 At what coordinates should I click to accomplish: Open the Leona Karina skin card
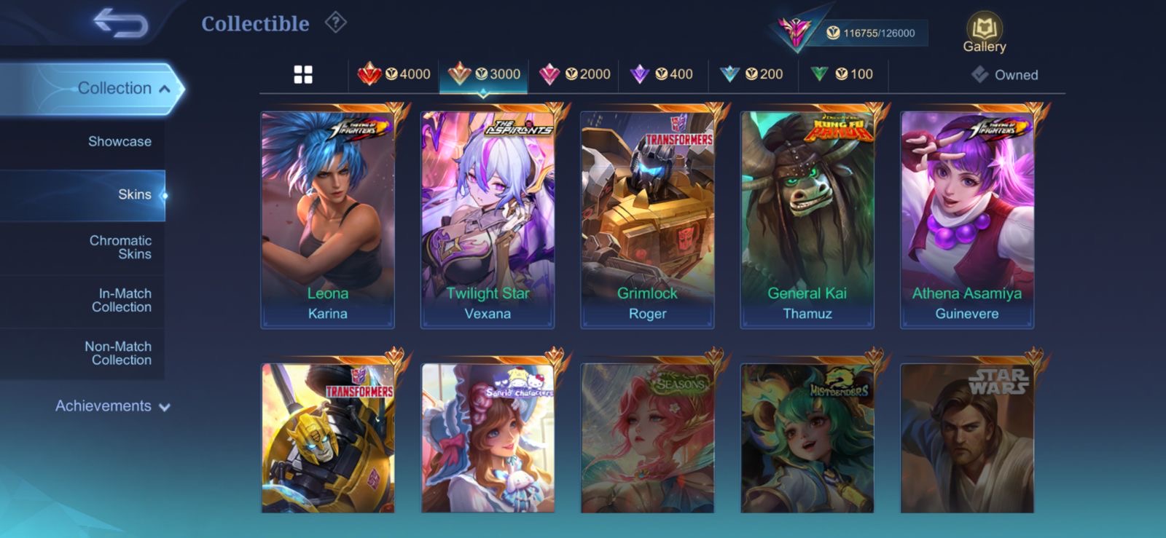pos(328,220)
